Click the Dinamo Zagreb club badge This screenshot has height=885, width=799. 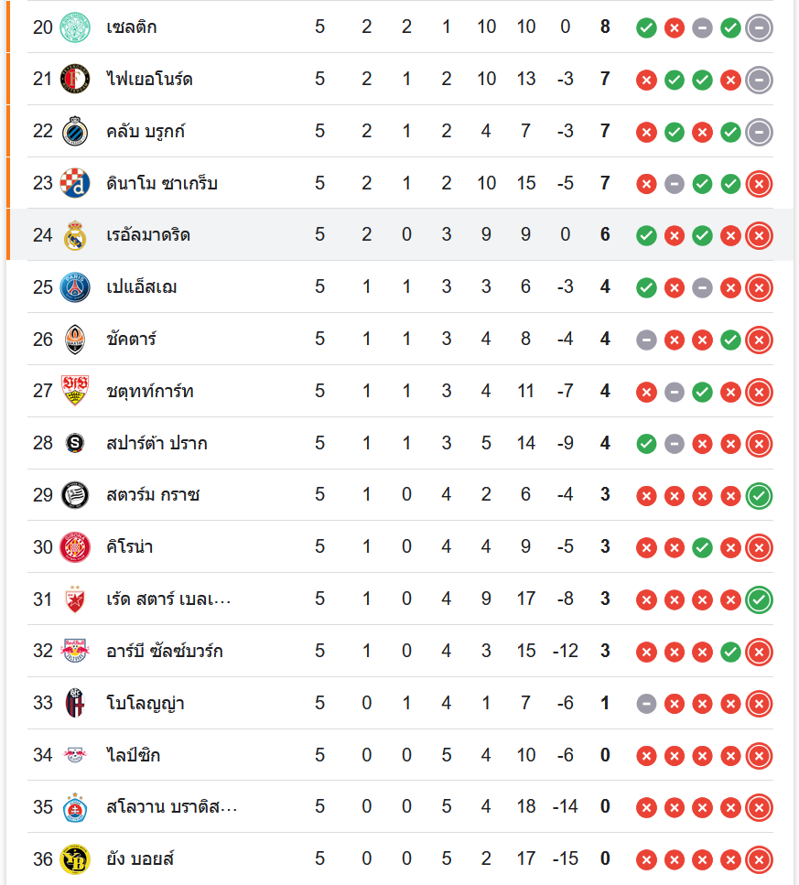[x=75, y=184]
